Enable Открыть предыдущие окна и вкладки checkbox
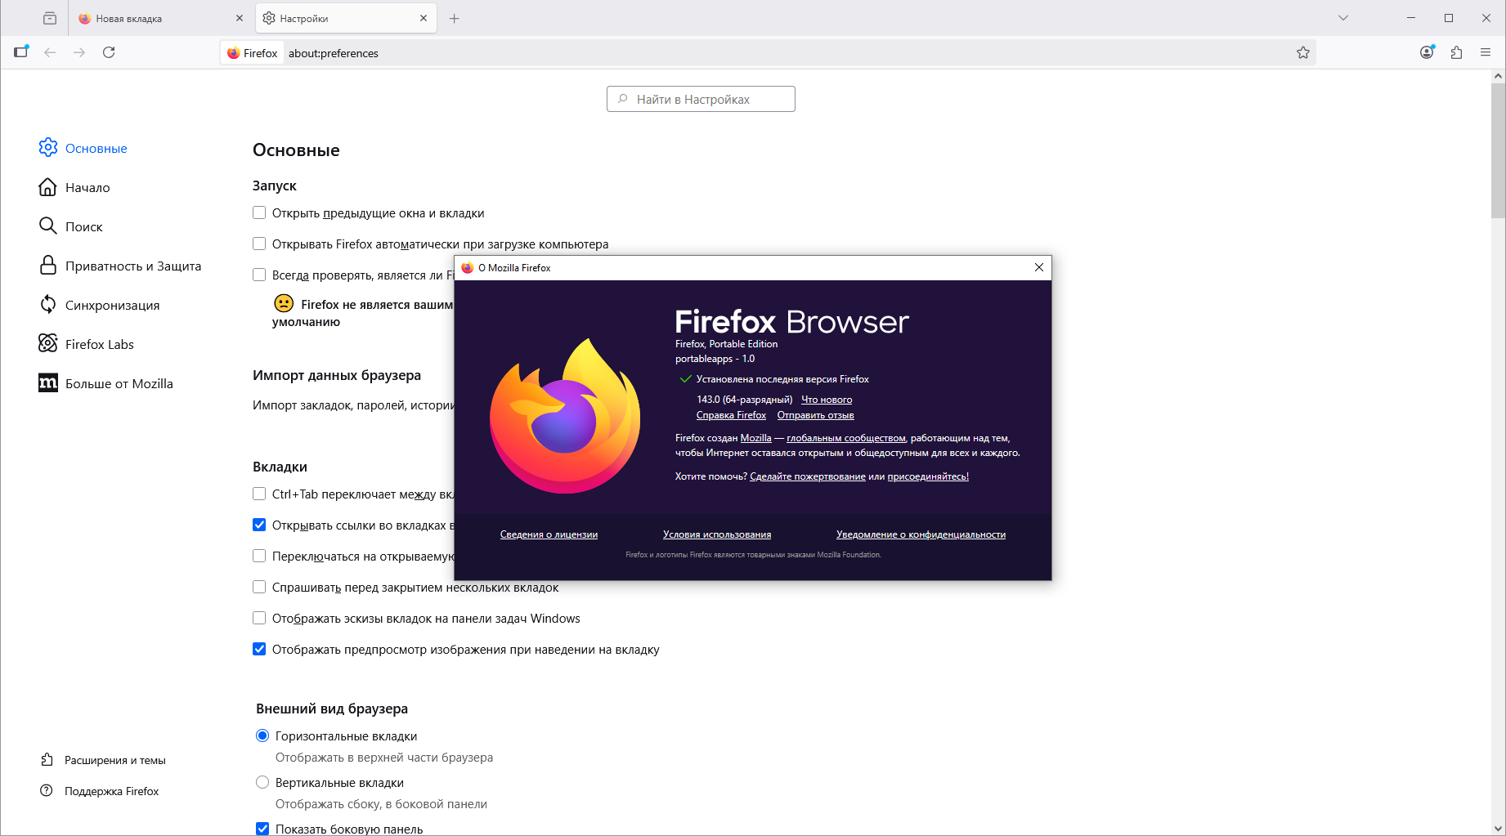 tap(259, 212)
